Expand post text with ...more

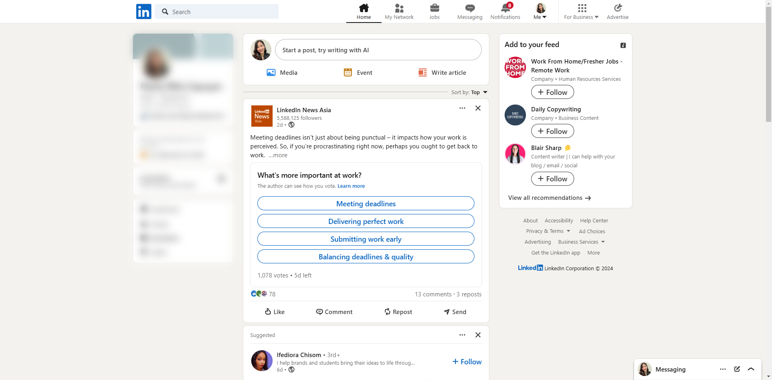tap(278, 155)
